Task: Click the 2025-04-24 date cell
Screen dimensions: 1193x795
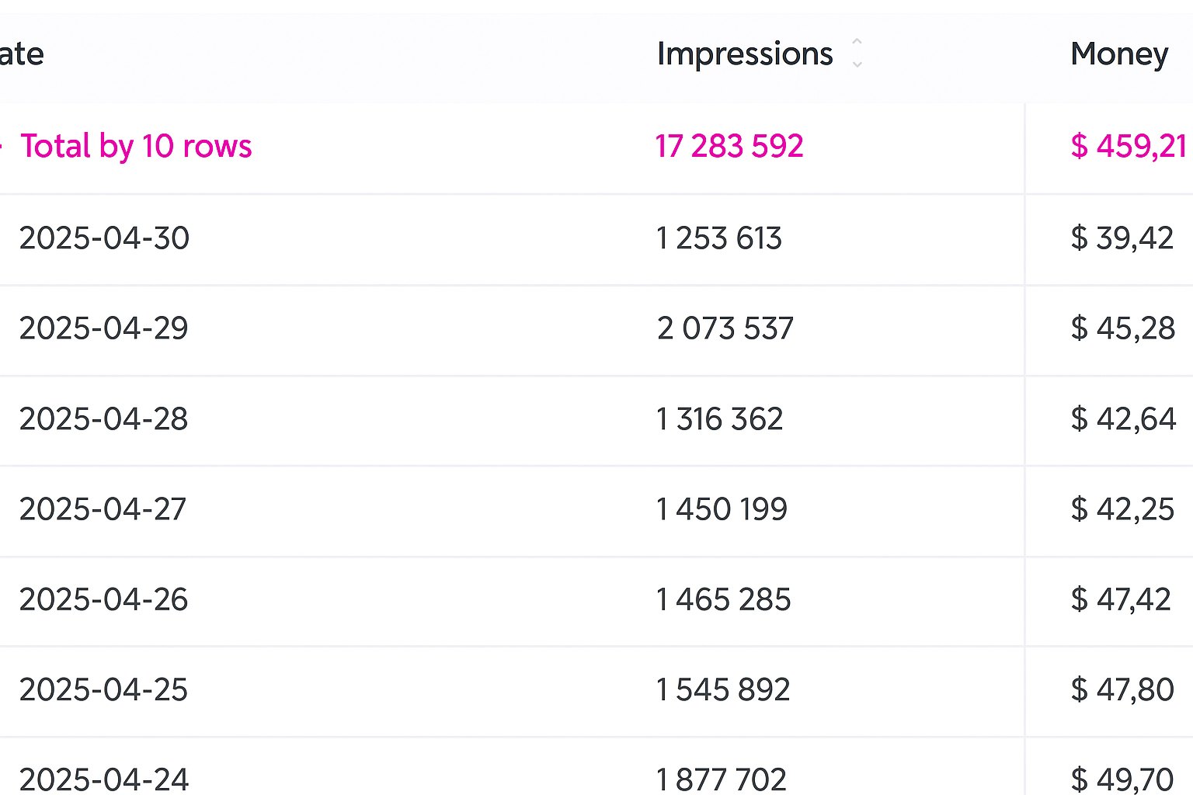Action: click(x=104, y=779)
